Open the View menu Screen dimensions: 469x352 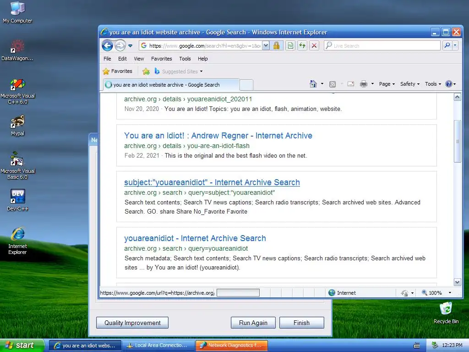[139, 59]
